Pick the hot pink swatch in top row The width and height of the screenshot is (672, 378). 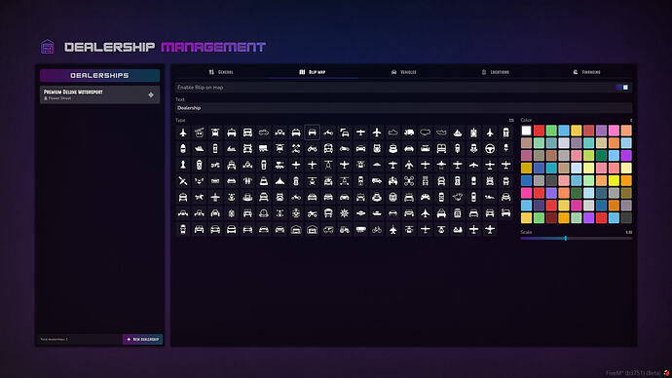[x=614, y=131]
